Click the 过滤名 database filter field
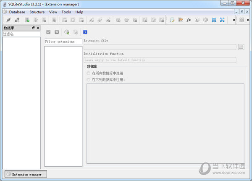Image resolution: width=252 pixels, height=181 pixels. click(x=21, y=34)
